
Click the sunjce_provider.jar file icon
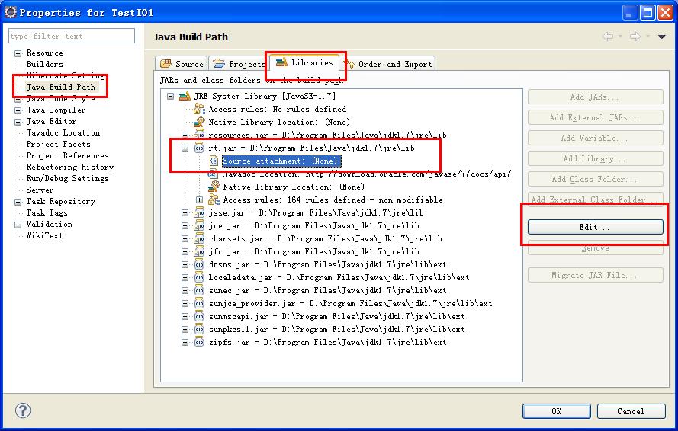(x=199, y=303)
